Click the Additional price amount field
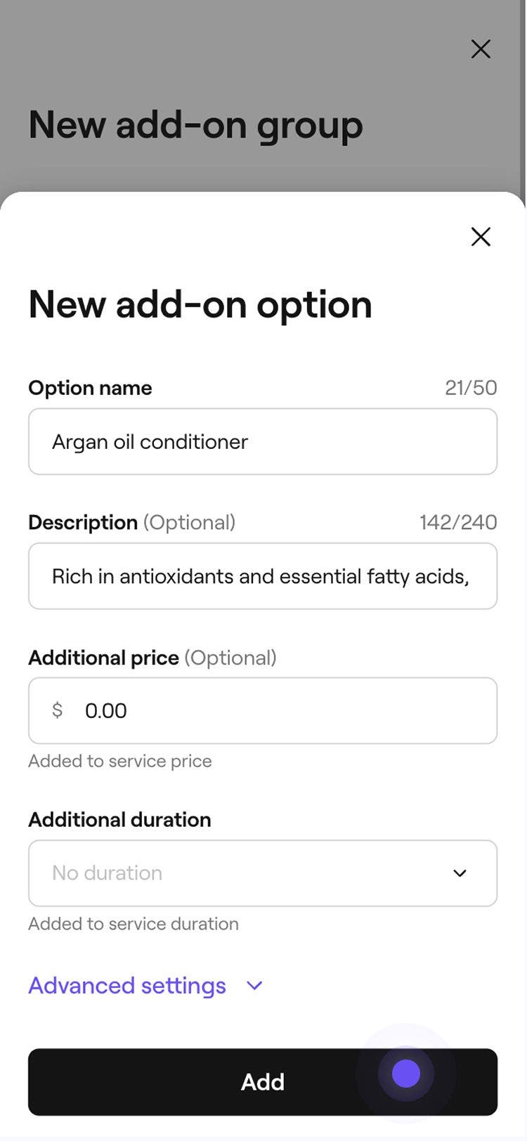The height and width of the screenshot is (1141, 527). (x=281, y=711)
